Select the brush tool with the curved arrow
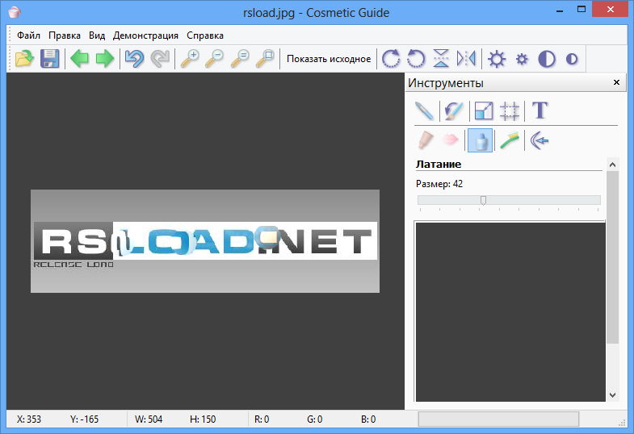Image resolution: width=634 pixels, height=434 pixels. tap(454, 111)
